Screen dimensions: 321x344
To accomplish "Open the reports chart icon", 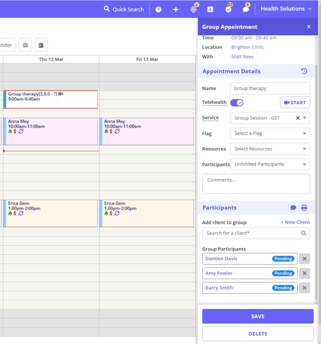I will coord(210,10).
